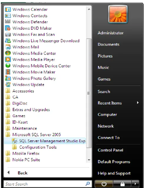
Task: Lock the computer with the padlock icon
Action: click(x=122, y=184)
